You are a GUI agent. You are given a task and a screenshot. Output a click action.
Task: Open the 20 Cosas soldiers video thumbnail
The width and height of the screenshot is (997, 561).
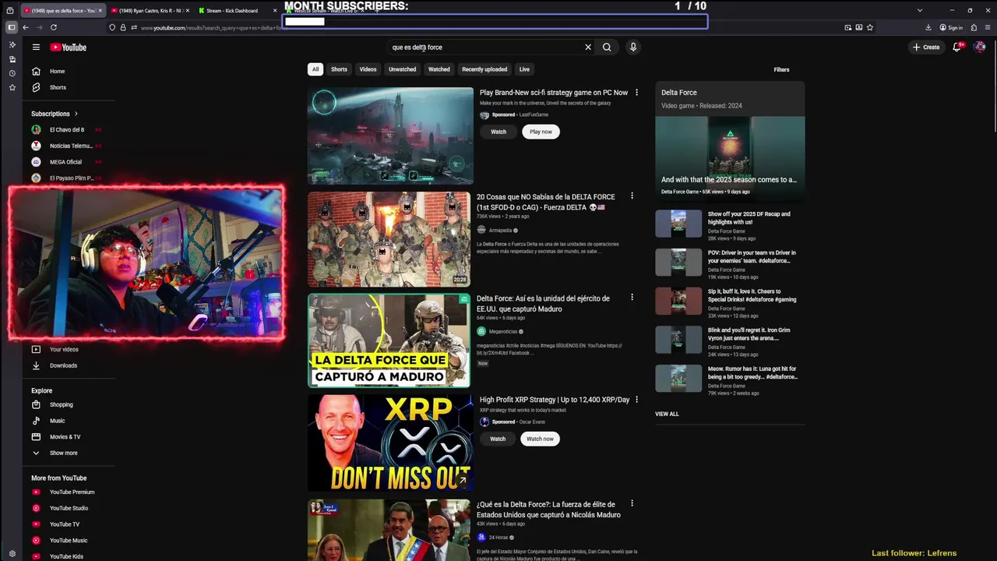click(x=389, y=239)
